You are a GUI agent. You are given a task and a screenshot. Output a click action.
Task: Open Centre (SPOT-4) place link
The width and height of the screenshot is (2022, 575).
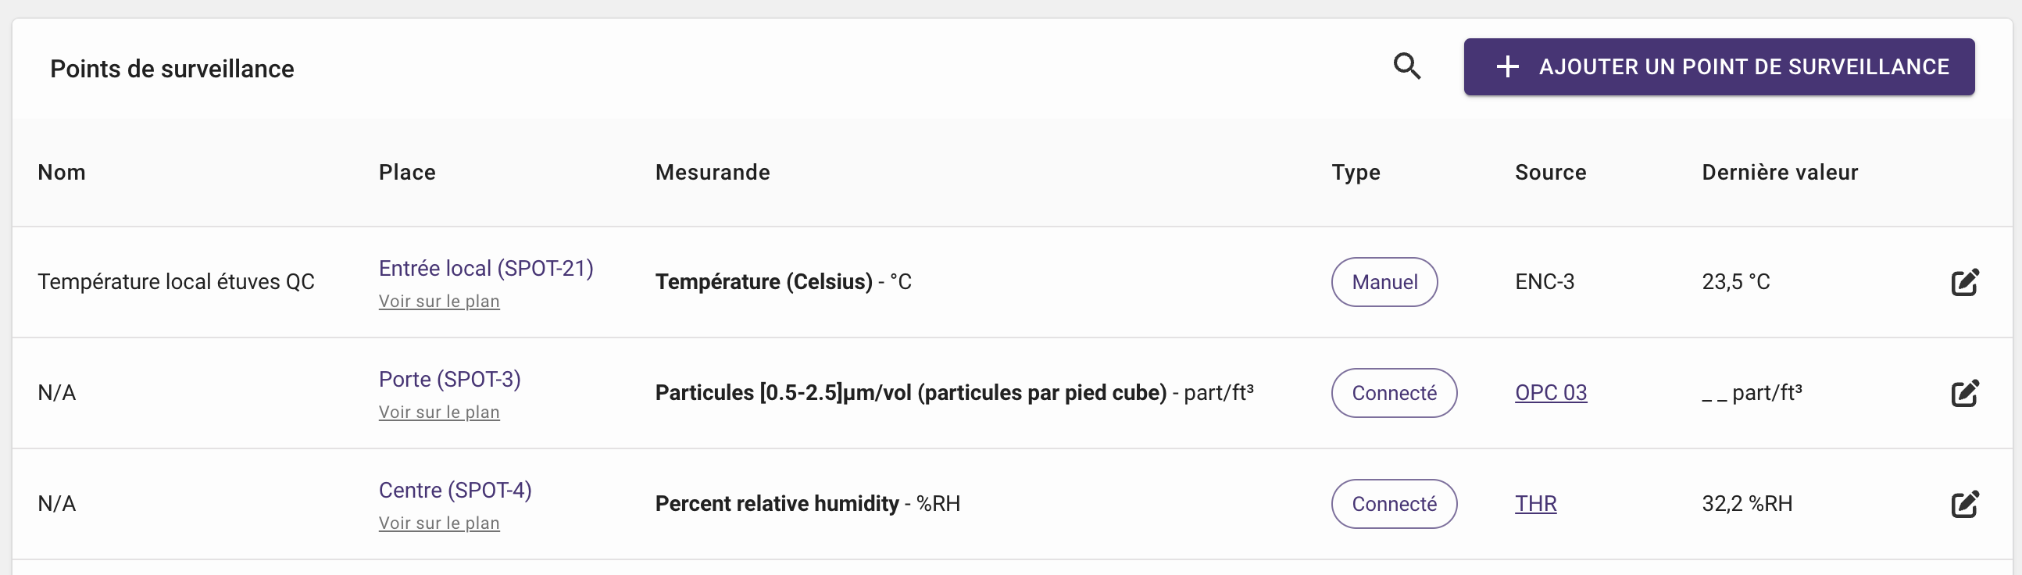455,491
